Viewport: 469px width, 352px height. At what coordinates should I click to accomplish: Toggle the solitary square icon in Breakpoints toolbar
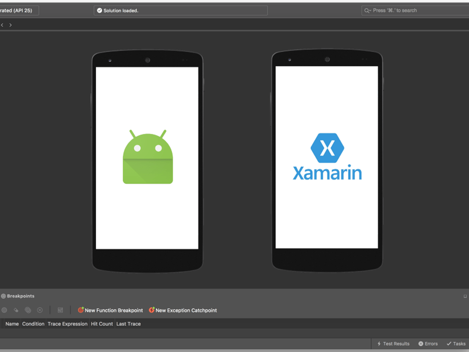(60, 310)
